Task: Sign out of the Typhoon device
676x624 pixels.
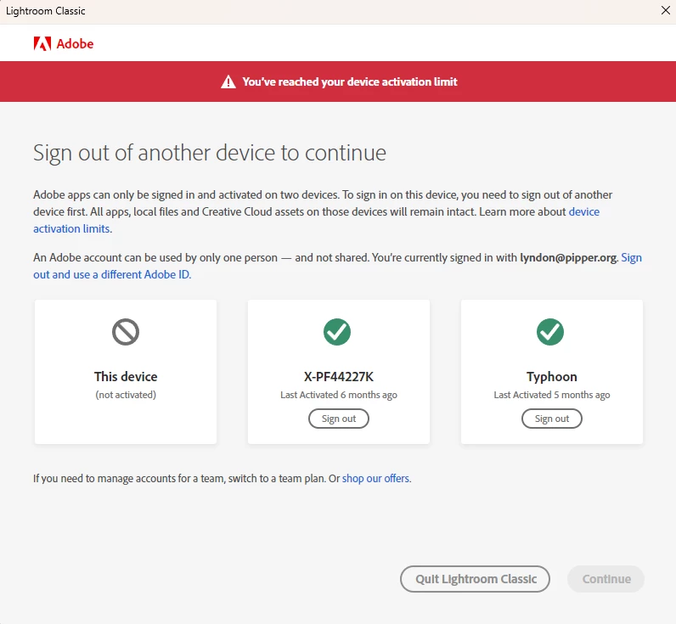Action: click(552, 419)
